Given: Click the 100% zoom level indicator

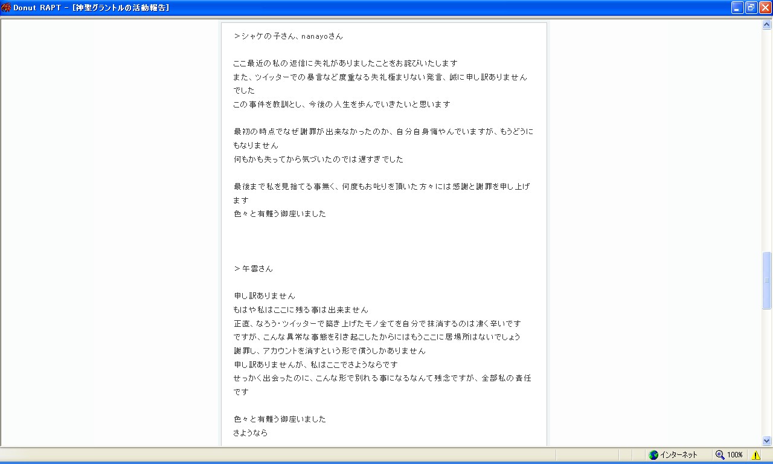Looking at the screenshot, I should [735, 455].
